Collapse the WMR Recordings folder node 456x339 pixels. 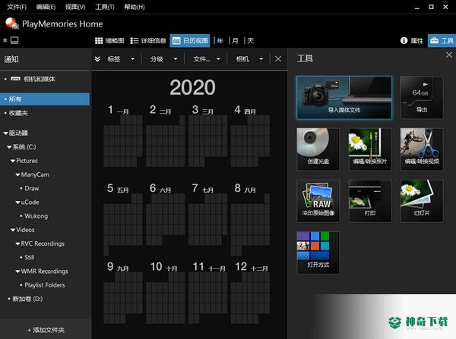click(x=17, y=272)
